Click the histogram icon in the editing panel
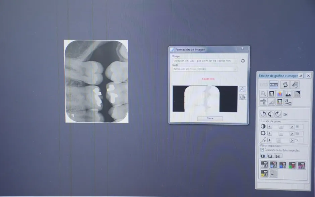 point(288,94)
